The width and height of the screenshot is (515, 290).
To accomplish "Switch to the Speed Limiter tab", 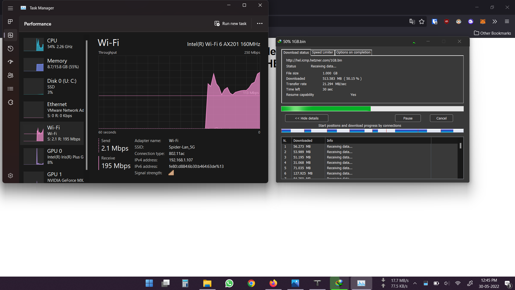I will pyautogui.click(x=322, y=52).
